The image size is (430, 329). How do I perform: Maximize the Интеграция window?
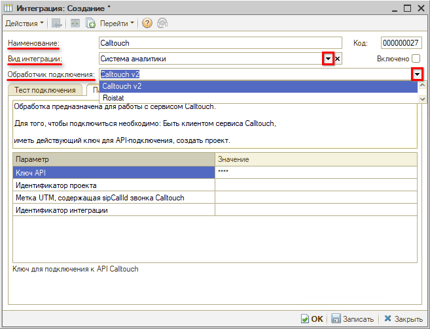[408, 8]
